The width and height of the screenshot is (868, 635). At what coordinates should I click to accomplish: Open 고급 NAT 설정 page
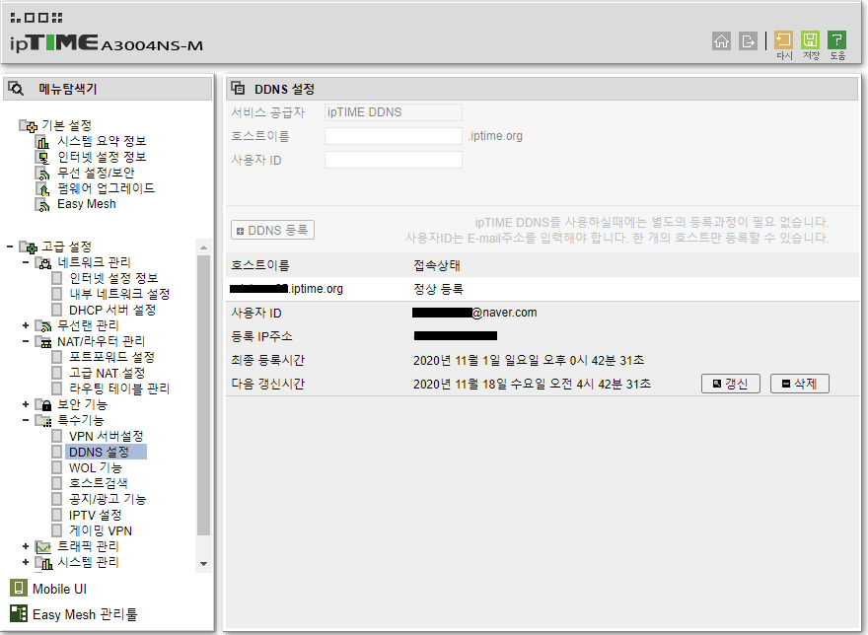click(x=107, y=373)
